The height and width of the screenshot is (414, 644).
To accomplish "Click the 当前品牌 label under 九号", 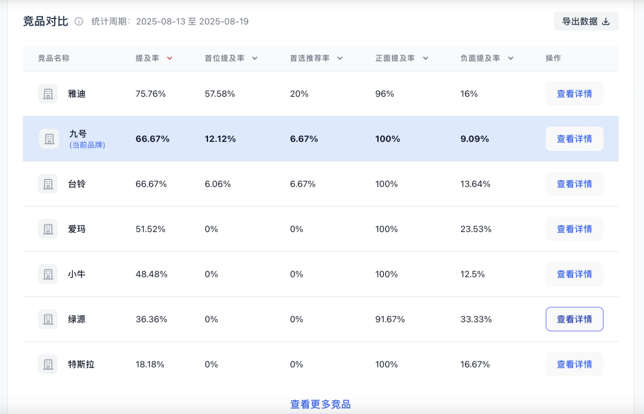I will click(x=87, y=145).
